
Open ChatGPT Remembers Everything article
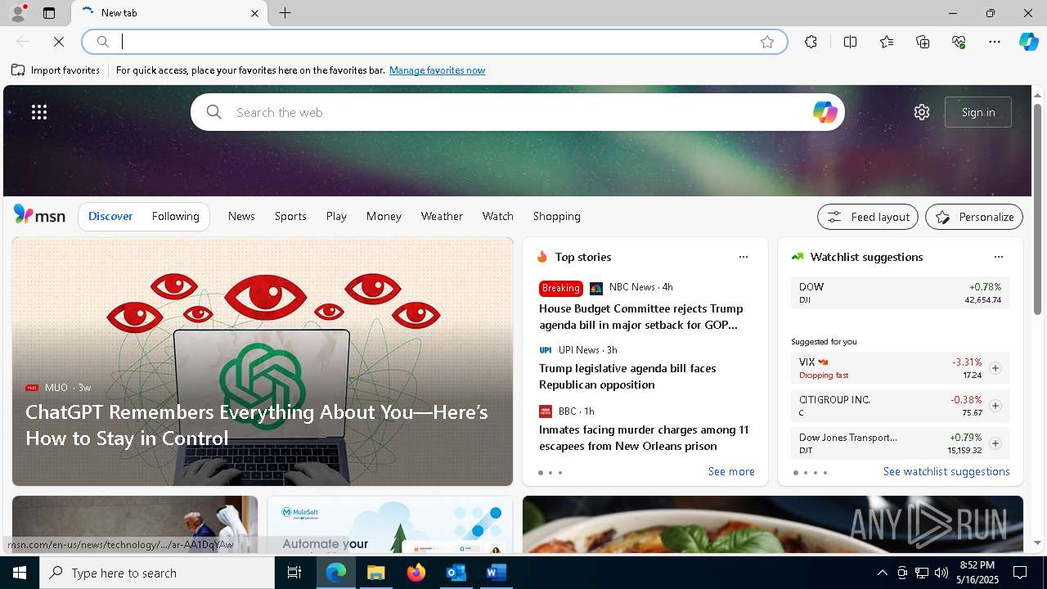pos(257,425)
